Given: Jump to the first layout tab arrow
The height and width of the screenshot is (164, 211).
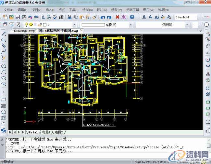Looking at the screenshot, I should click(11, 132).
